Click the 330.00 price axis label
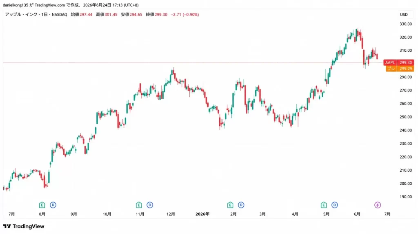The width and height of the screenshot is (418, 234). click(405, 24)
